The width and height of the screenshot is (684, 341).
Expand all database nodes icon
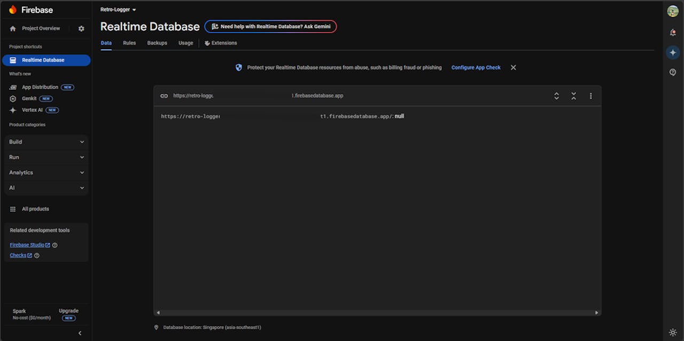tap(556, 96)
